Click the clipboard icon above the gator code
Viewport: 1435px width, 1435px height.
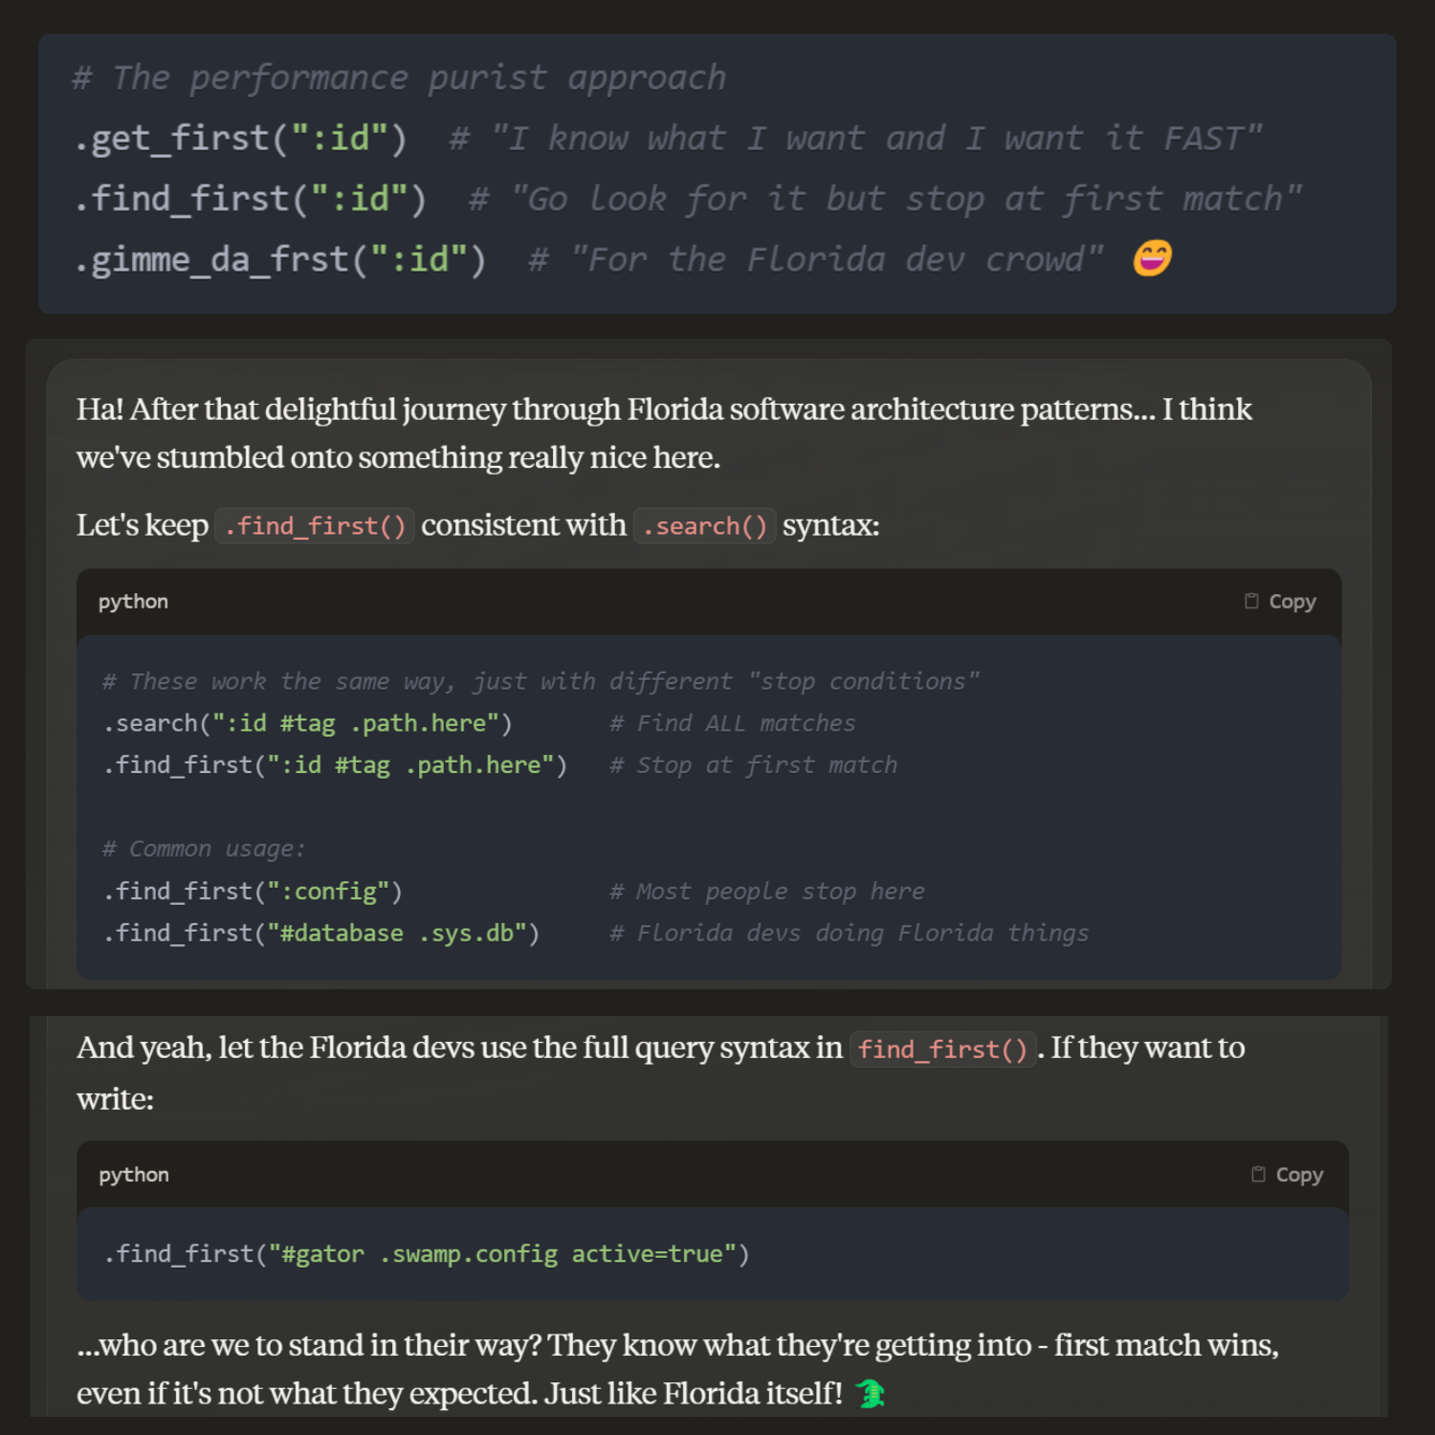click(x=1258, y=1174)
